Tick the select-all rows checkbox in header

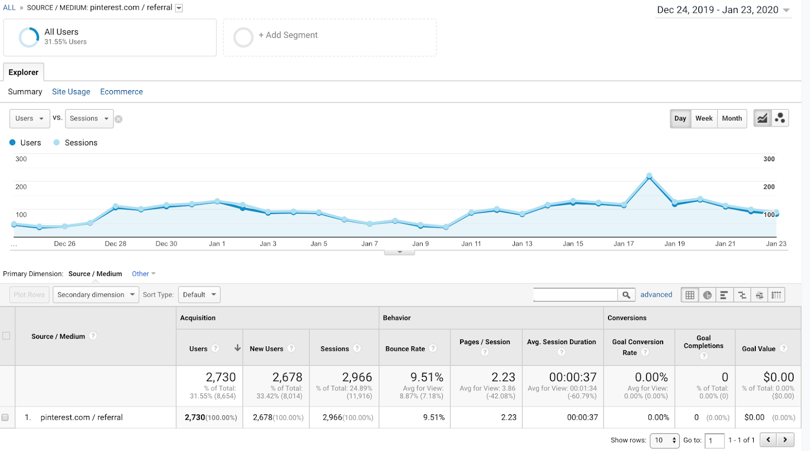6,336
